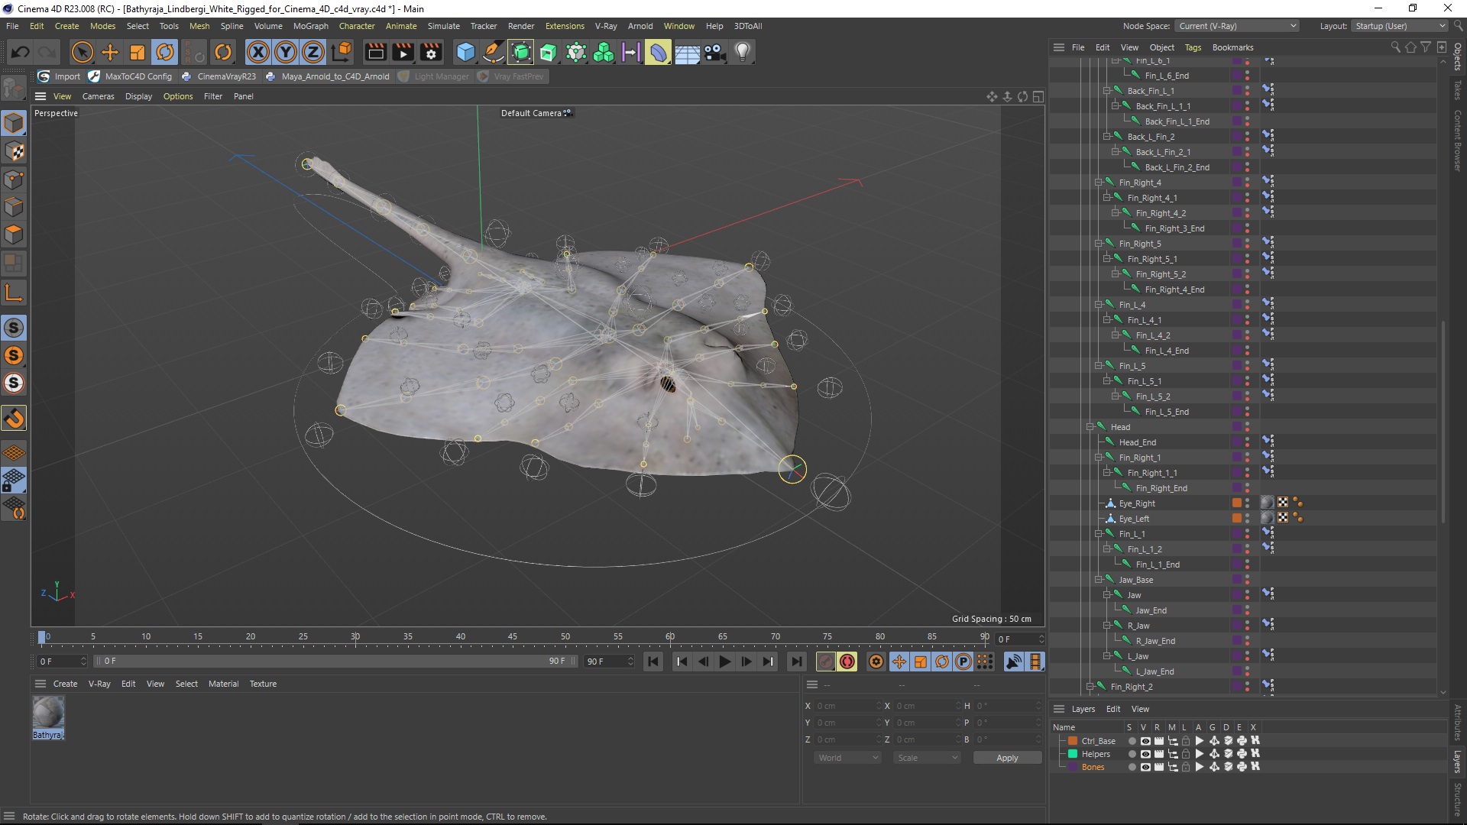Switch to Polygons mode icon
The width and height of the screenshot is (1467, 825).
14,235
